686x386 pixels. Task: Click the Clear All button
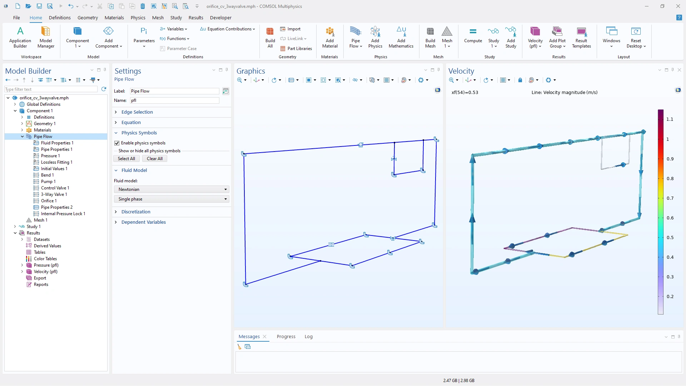coord(154,159)
